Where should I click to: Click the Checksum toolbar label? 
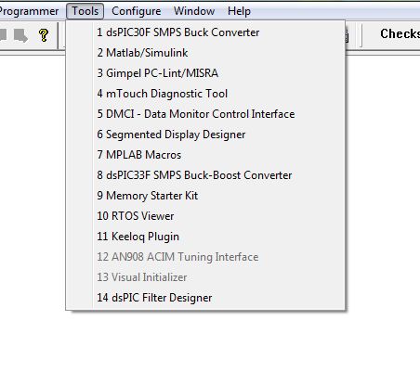click(400, 33)
